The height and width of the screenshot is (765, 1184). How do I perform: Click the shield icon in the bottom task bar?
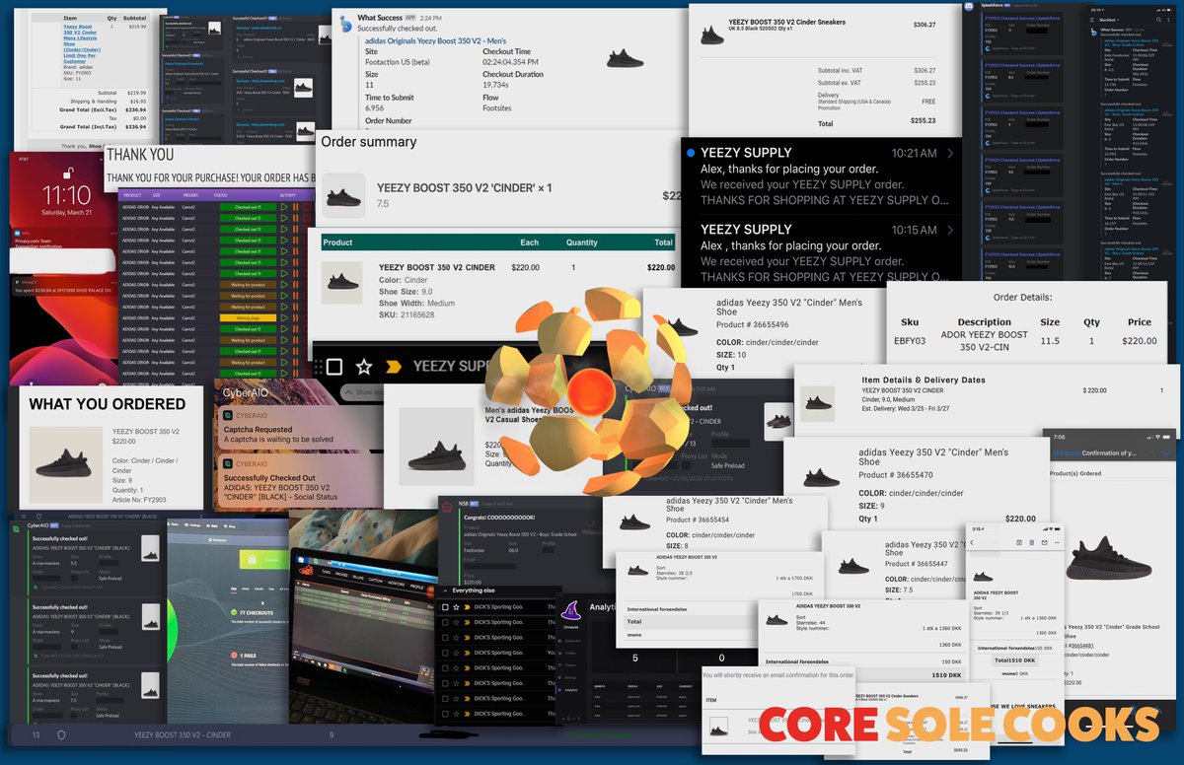click(x=61, y=734)
